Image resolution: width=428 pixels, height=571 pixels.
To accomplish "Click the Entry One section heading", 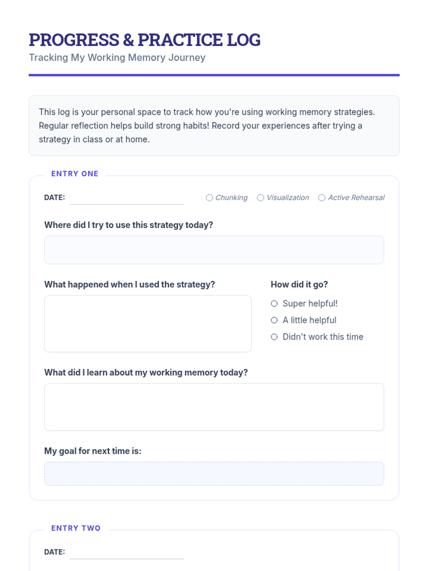I will 75,174.
